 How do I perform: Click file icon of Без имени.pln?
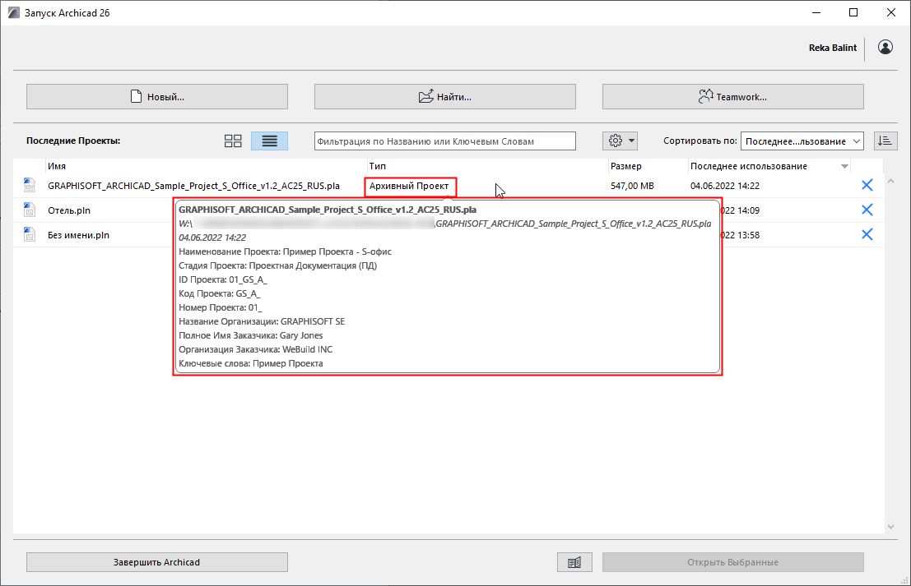tap(29, 234)
